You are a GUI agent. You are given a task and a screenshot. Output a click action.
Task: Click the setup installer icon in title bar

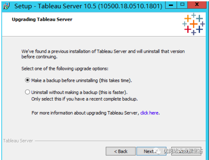coord(6,6)
